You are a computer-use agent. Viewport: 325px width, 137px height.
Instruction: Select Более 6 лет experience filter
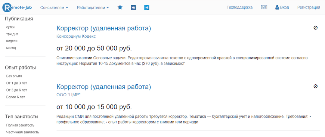16,97
